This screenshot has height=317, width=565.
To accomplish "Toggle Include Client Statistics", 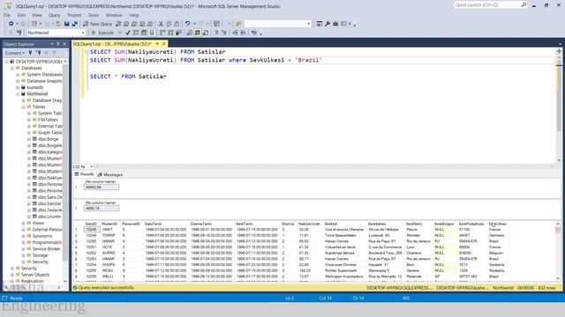I will [x=178, y=33].
